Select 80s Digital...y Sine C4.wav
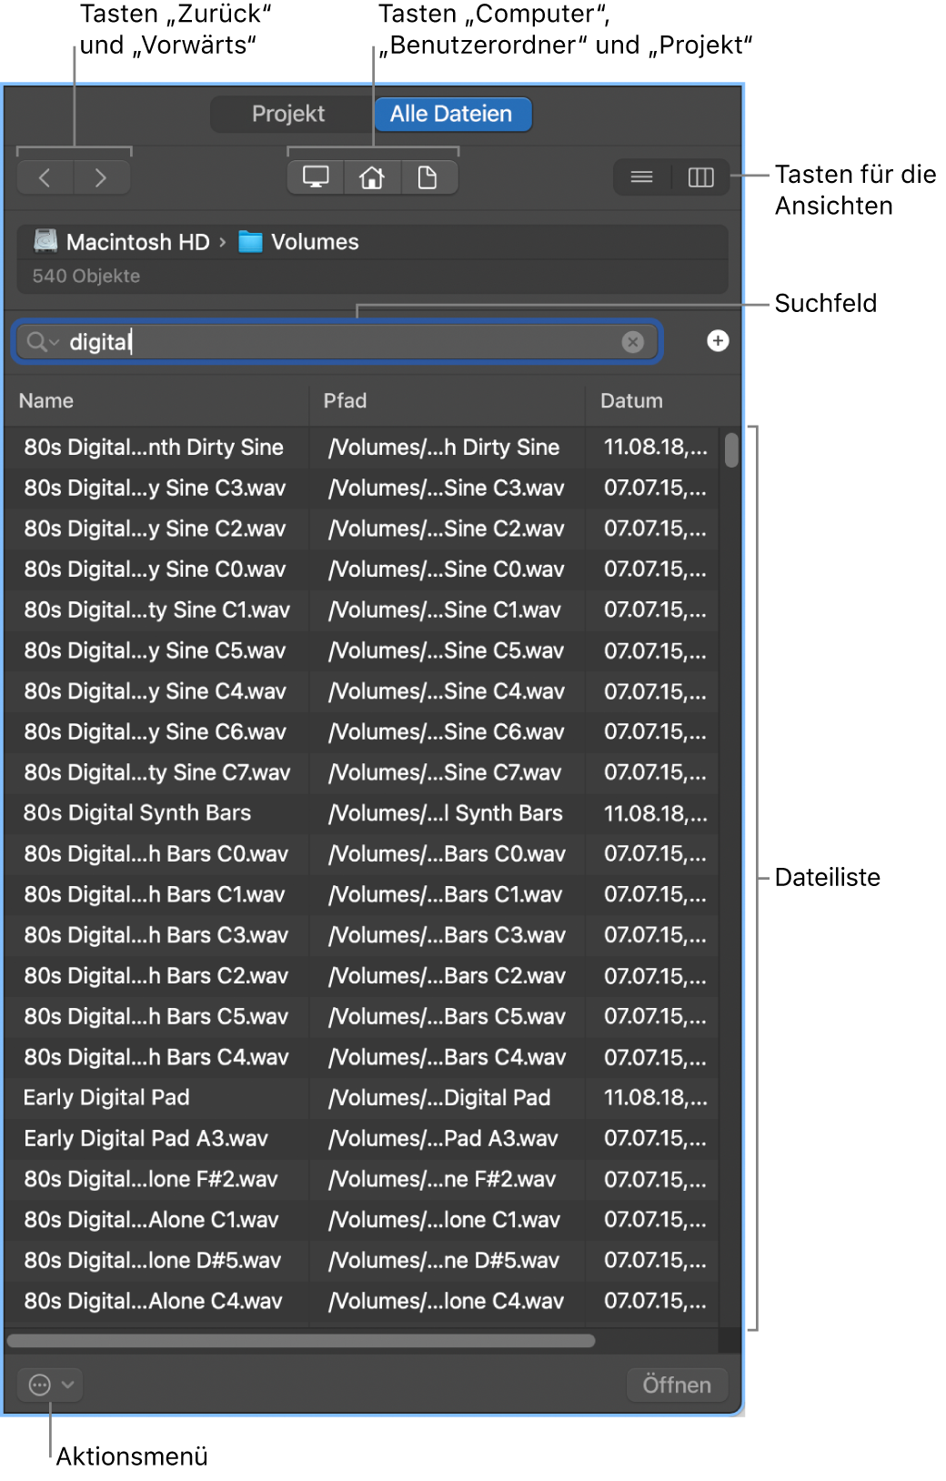Viewport: 946px width, 1481px height. pos(361,691)
